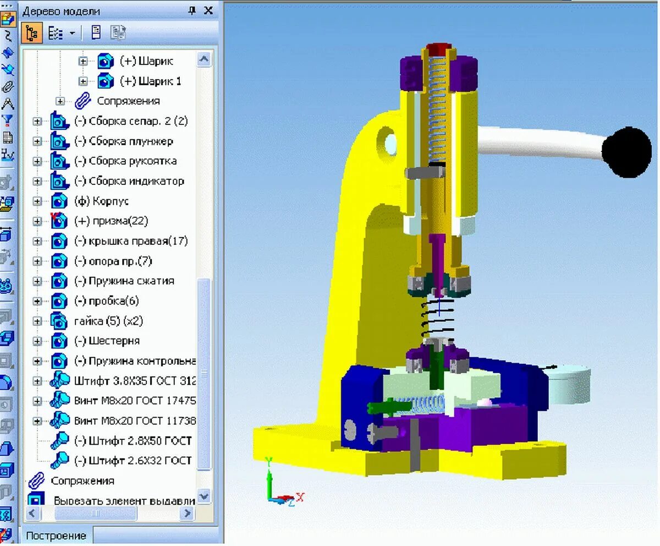Expand the Пружина сжатия node
Screen dimensions: 660x546
click(37, 281)
